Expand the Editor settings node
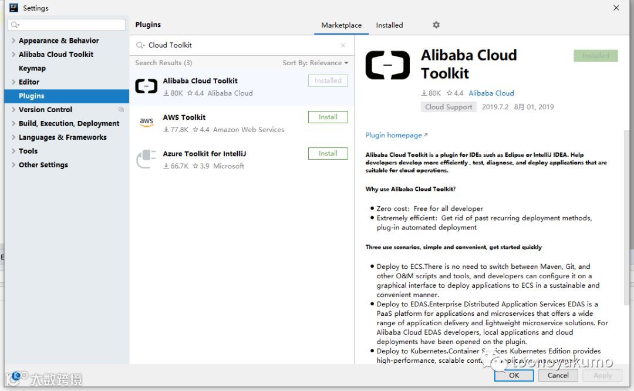The width and height of the screenshot is (634, 391). coord(14,82)
